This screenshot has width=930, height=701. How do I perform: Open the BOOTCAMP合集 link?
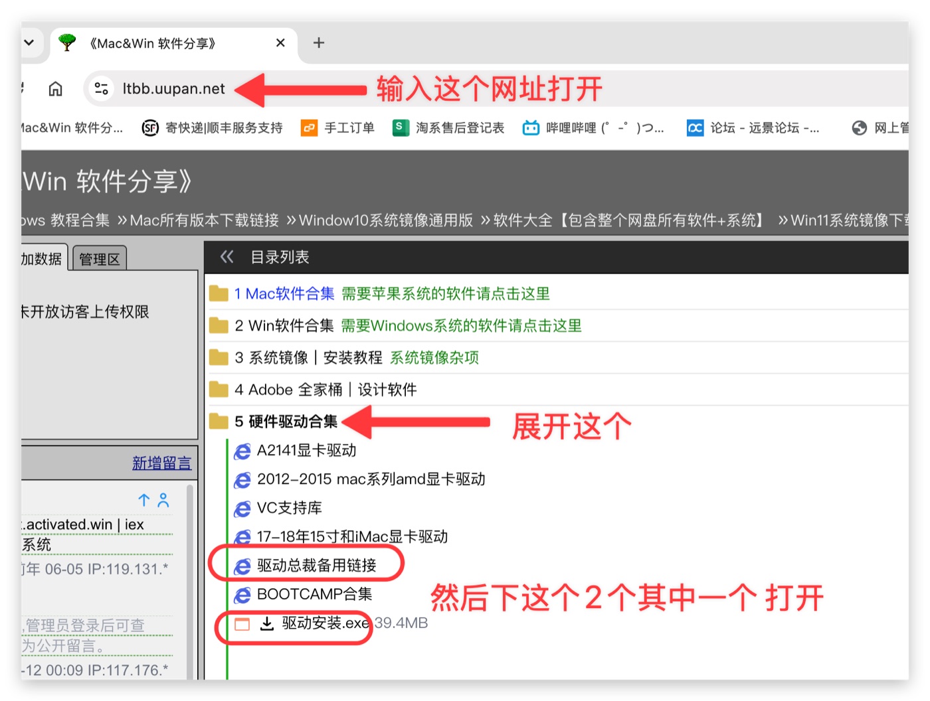pyautogui.click(x=314, y=594)
